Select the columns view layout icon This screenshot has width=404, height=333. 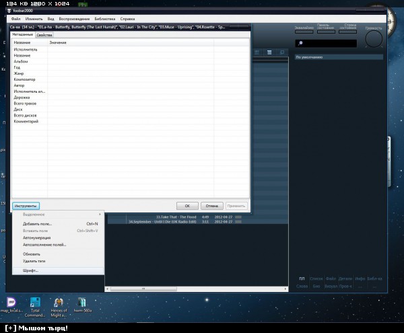pos(257,52)
